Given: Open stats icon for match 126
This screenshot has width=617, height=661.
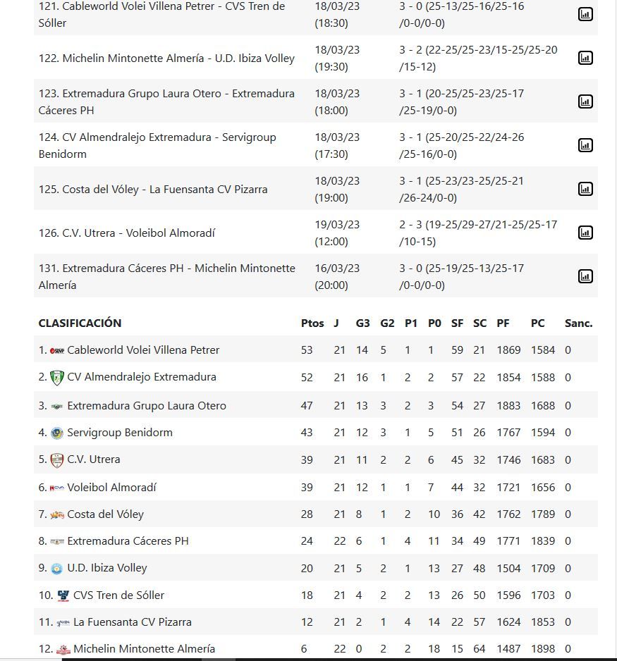Looking at the screenshot, I should click(585, 233).
